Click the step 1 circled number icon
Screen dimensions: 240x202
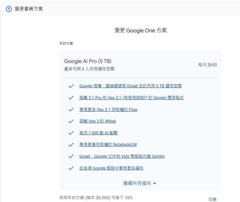click(9, 9)
